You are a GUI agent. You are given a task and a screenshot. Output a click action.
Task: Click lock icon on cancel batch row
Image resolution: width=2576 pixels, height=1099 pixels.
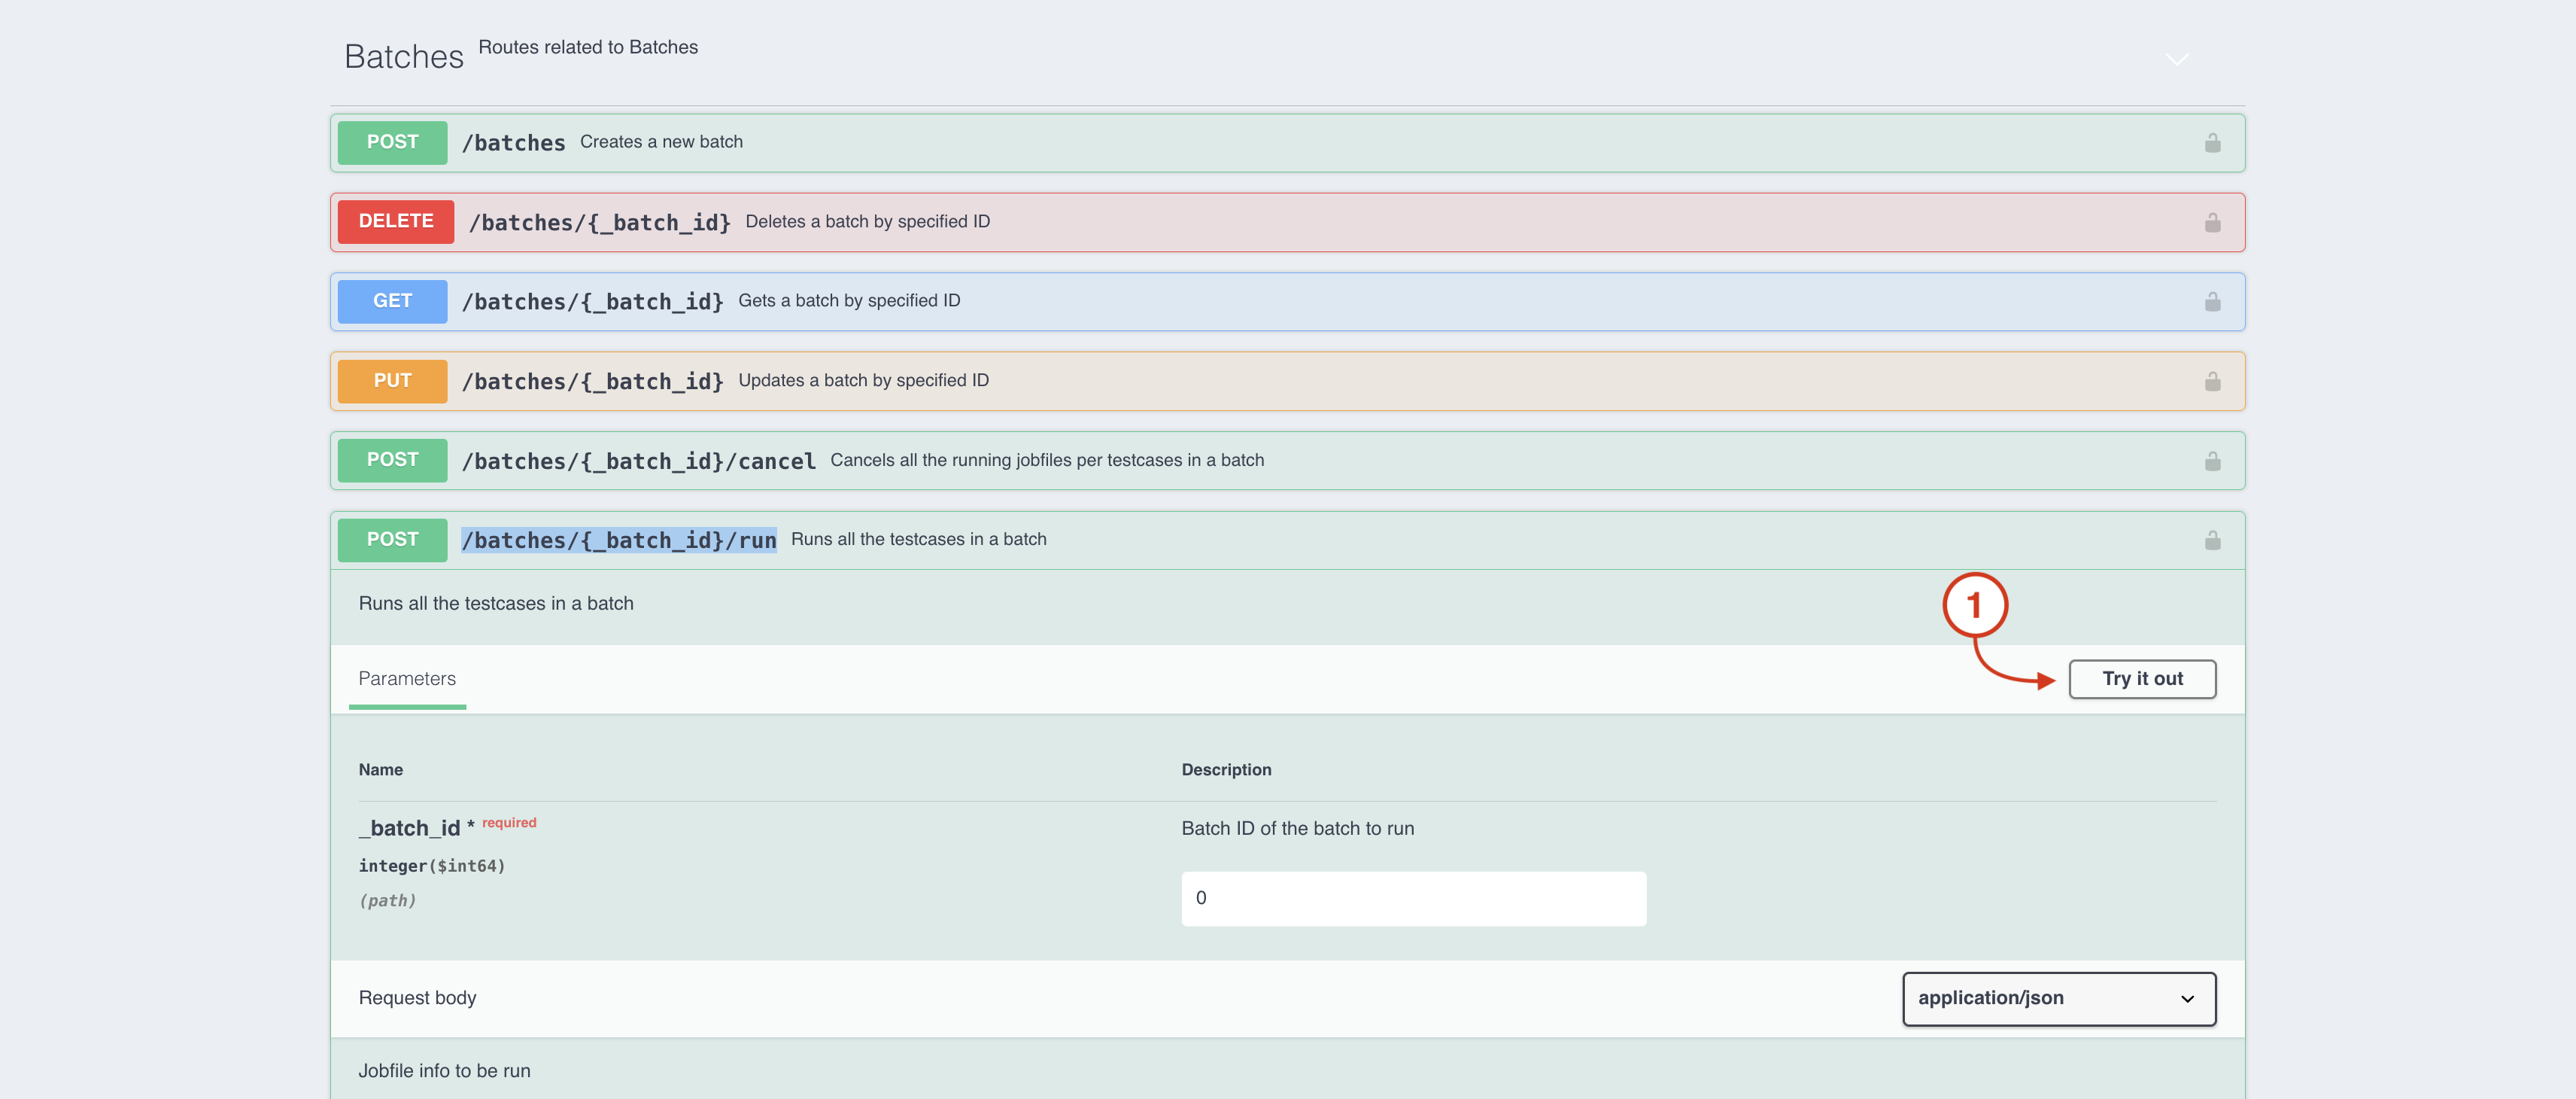click(x=2212, y=461)
